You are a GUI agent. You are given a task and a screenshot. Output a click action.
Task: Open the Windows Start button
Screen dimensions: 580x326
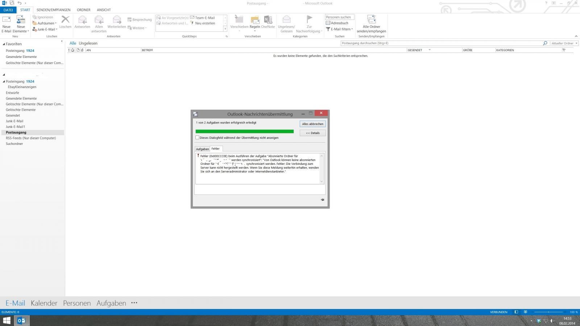click(7, 321)
